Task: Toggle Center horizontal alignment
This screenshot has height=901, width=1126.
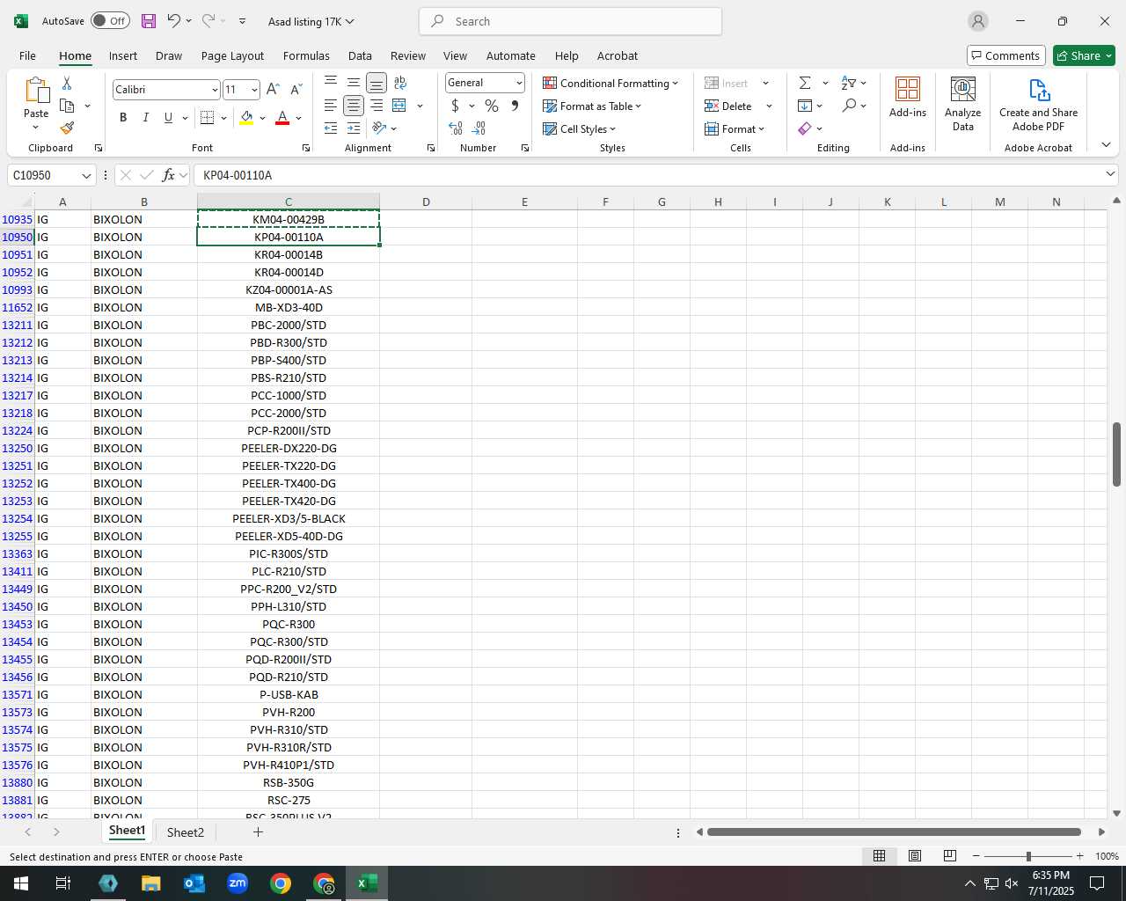Action: (x=354, y=106)
